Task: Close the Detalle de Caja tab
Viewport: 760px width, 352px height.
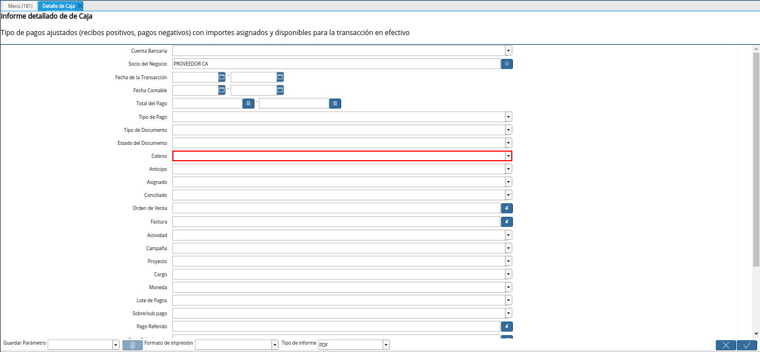Action: click(80, 6)
